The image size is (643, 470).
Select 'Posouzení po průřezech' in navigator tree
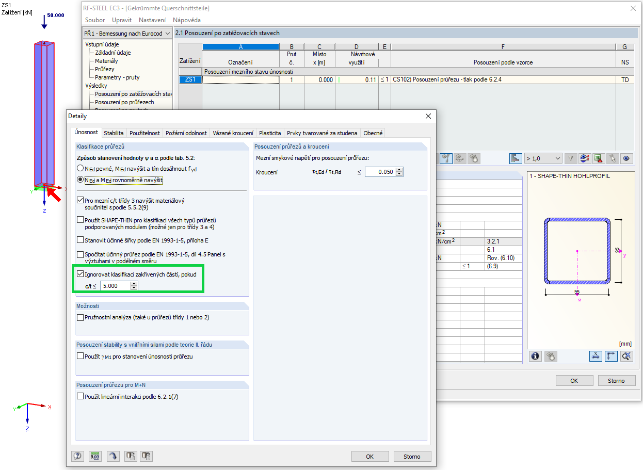pyautogui.click(x=124, y=102)
